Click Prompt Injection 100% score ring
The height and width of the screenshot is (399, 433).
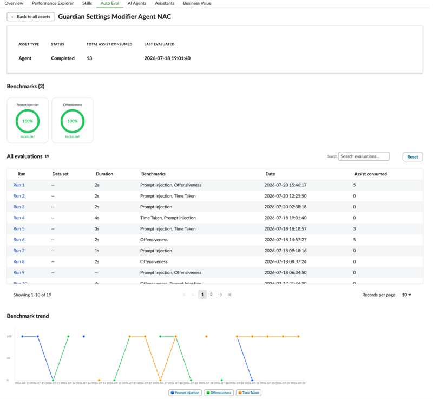28,122
